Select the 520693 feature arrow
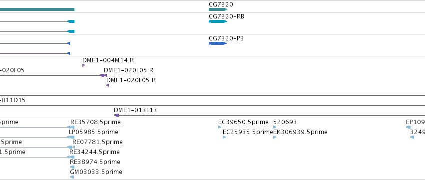Image resolution: width=425 pixels, height=180 pixels. tap(275, 127)
